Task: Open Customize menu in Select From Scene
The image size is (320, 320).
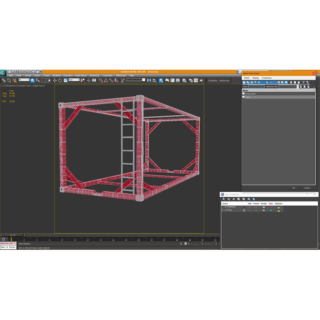Action: coord(267,78)
